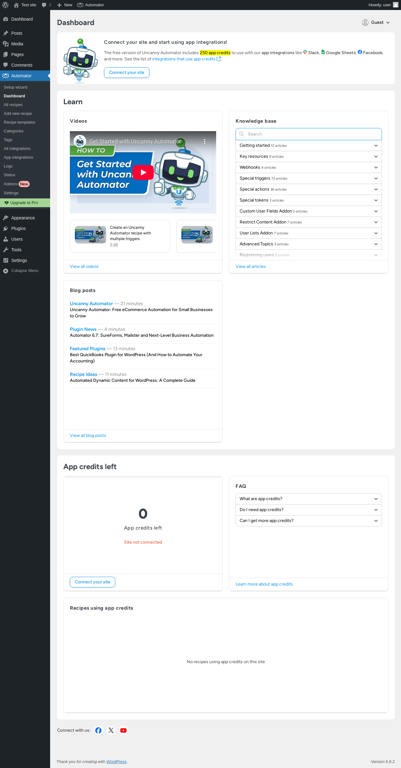The width and height of the screenshot is (401, 768).
Task: Open the Plugin News blog category
Action: pos(83,329)
